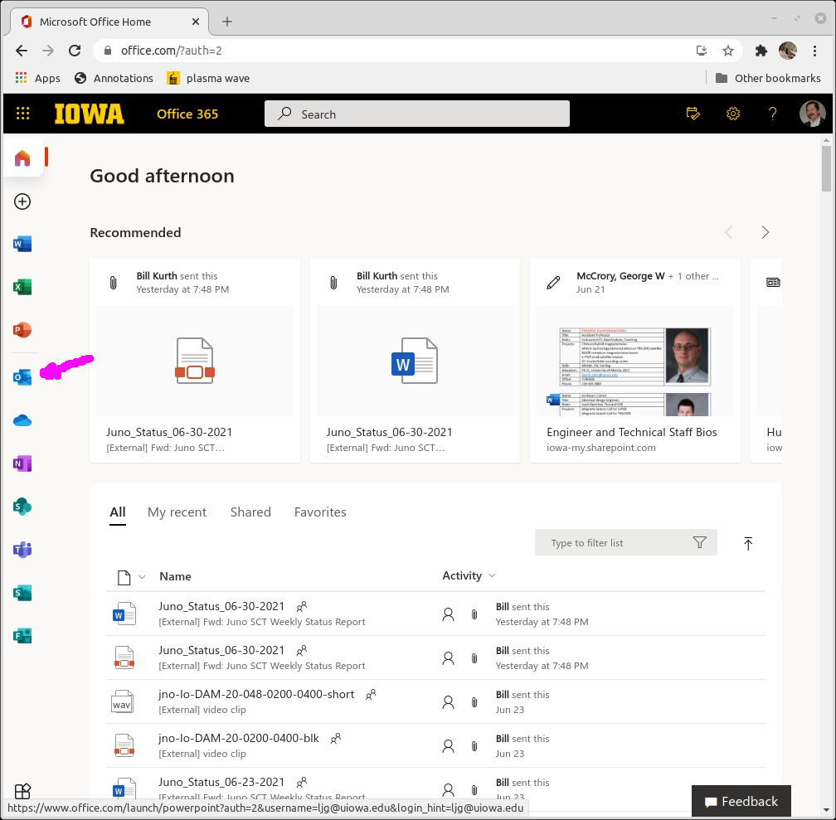Viewport: 836px width, 820px height.
Task: Click the Office Search box
Action: pyautogui.click(x=417, y=114)
